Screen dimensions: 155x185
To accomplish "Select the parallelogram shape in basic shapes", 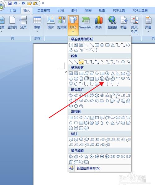I will [86, 73].
